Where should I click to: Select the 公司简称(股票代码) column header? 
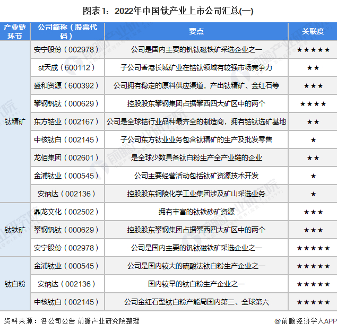[67, 31]
